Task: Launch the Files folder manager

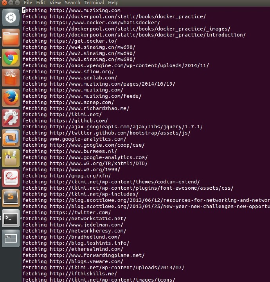Action: (11, 38)
